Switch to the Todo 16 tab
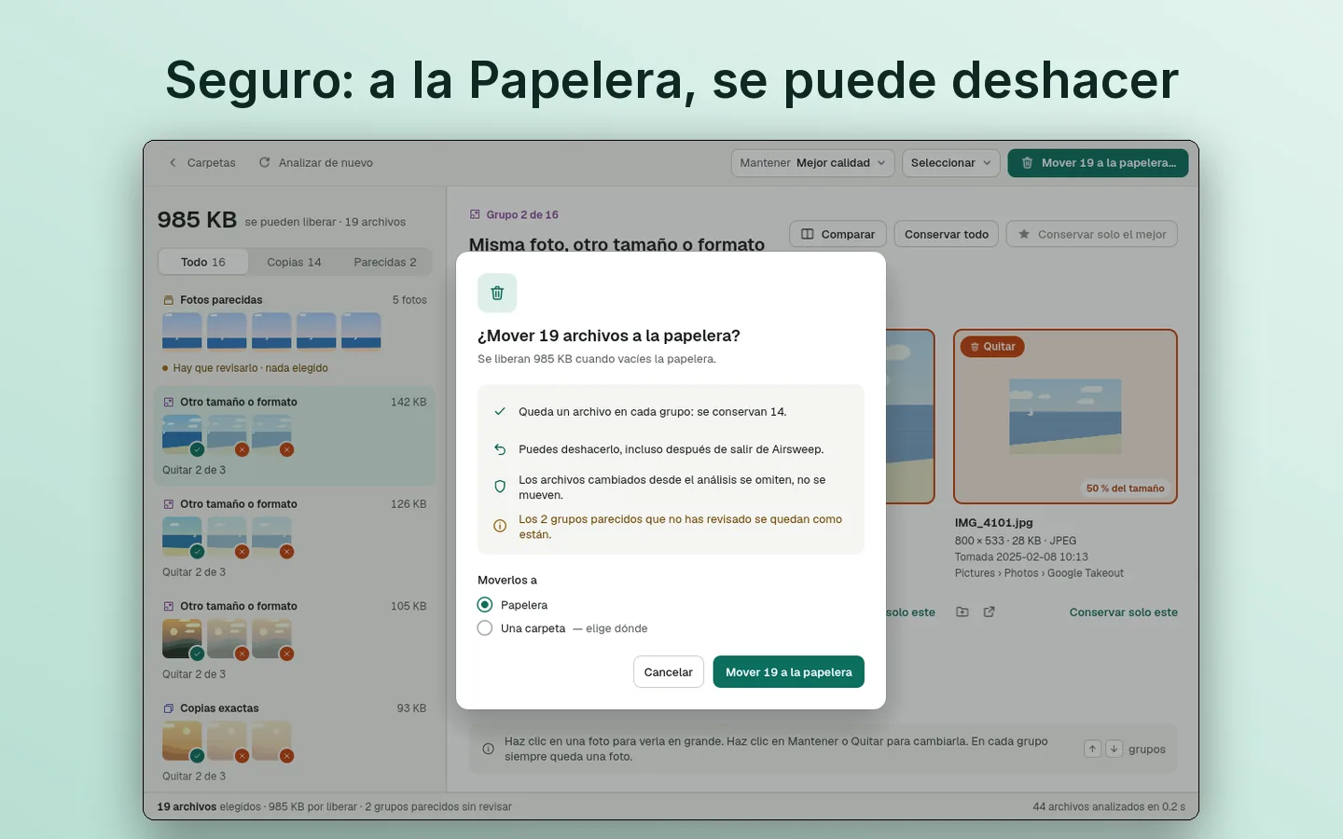 (203, 262)
